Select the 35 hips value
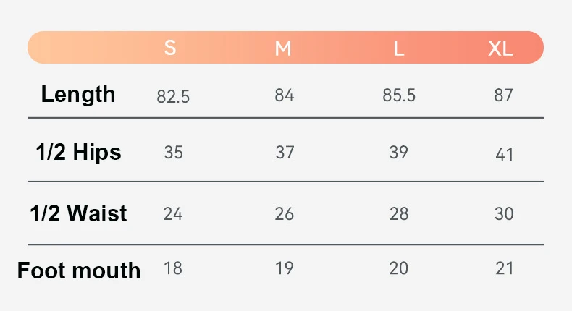572x311 pixels. click(x=173, y=153)
